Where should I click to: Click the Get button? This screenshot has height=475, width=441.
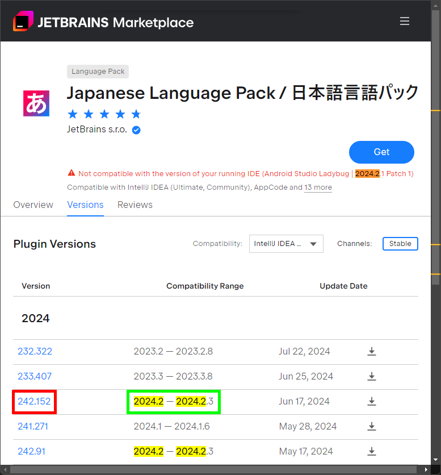coord(381,152)
